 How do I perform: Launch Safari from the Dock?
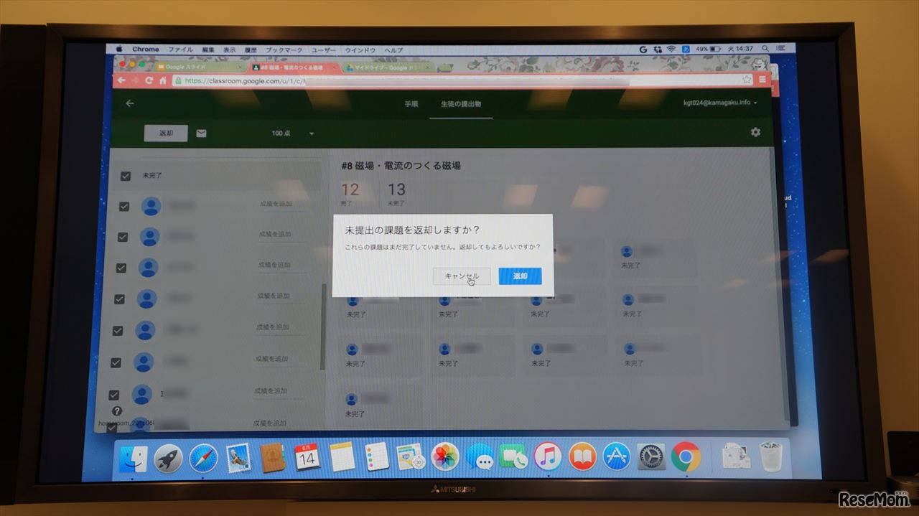(203, 458)
